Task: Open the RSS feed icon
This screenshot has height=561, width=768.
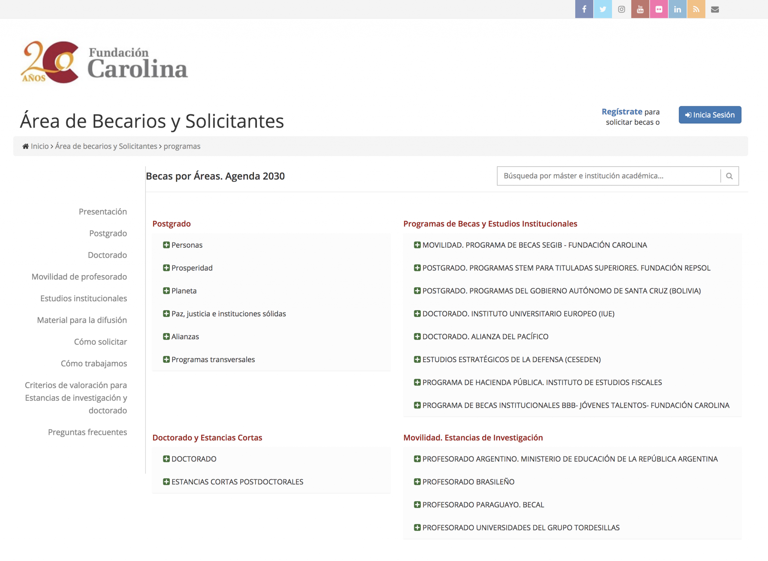Action: pos(696,9)
